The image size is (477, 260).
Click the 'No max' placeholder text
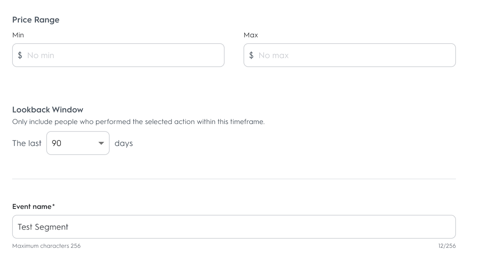274,56
